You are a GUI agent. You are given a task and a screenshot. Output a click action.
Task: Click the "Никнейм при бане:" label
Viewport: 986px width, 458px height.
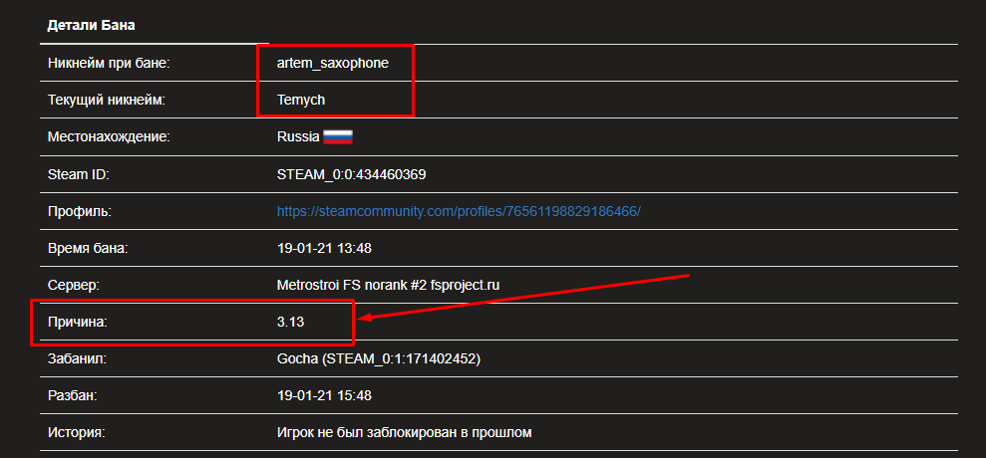(x=110, y=63)
